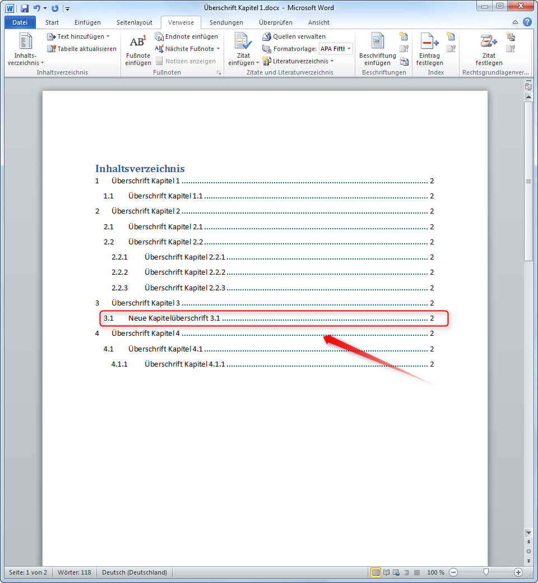Click the Save icon in quick access toolbar
This screenshot has width=538, height=583.
(x=25, y=8)
